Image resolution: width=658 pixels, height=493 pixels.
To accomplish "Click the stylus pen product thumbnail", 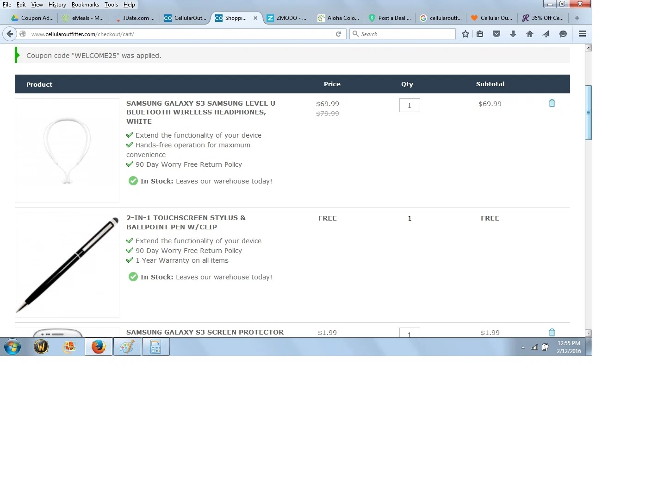I will (x=67, y=265).
